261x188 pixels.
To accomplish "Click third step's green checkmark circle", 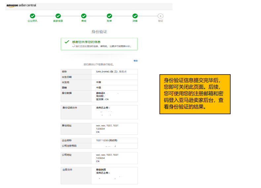I will point(84,16).
